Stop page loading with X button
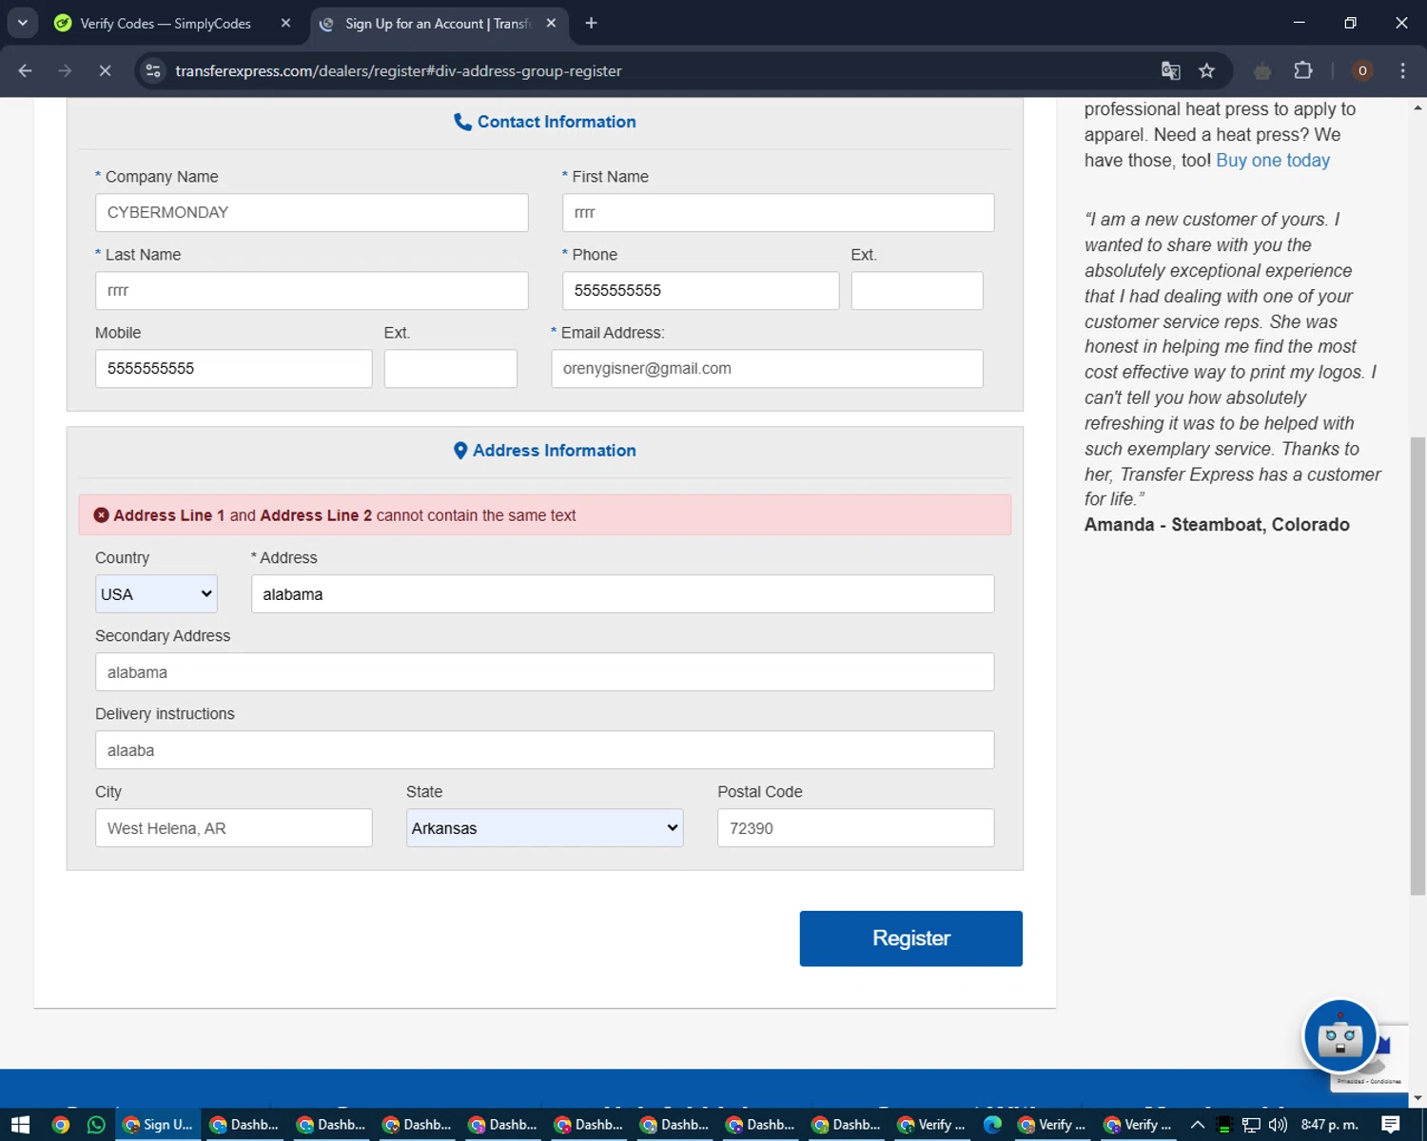The width and height of the screenshot is (1427, 1141). coord(105,71)
